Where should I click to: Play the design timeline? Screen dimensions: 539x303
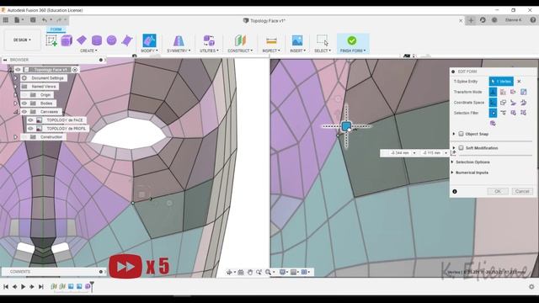[x=23, y=286]
